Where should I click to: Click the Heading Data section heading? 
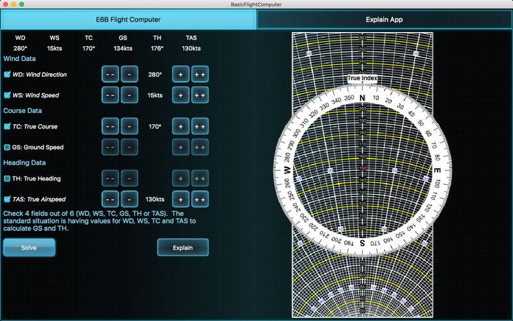(24, 163)
